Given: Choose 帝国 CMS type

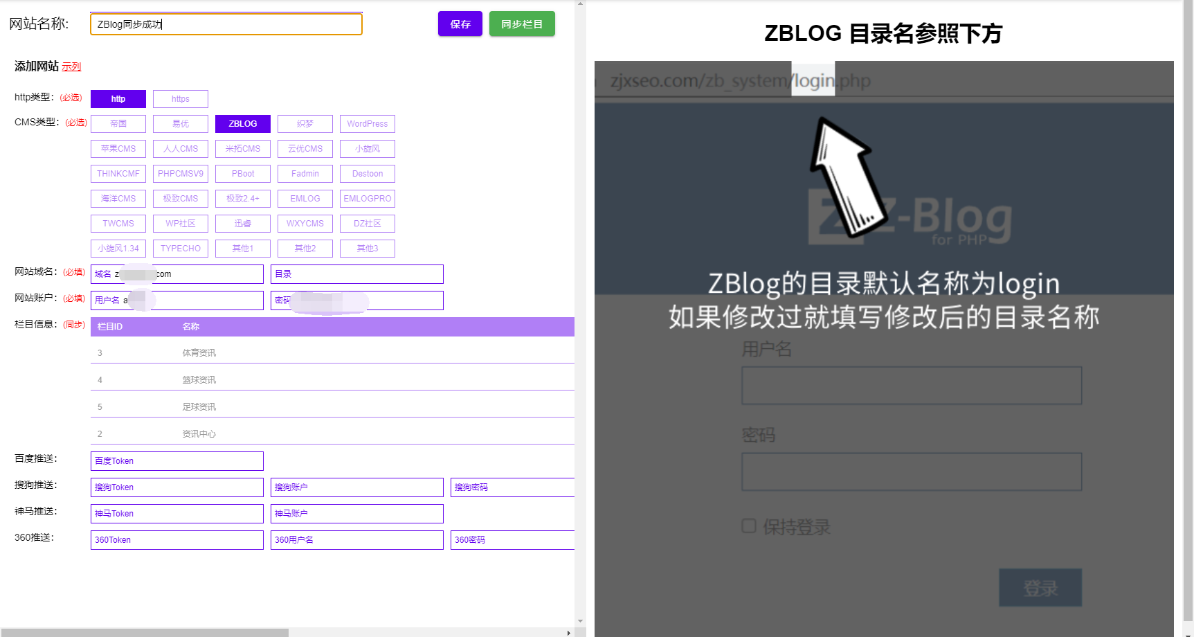Looking at the screenshot, I should point(118,124).
